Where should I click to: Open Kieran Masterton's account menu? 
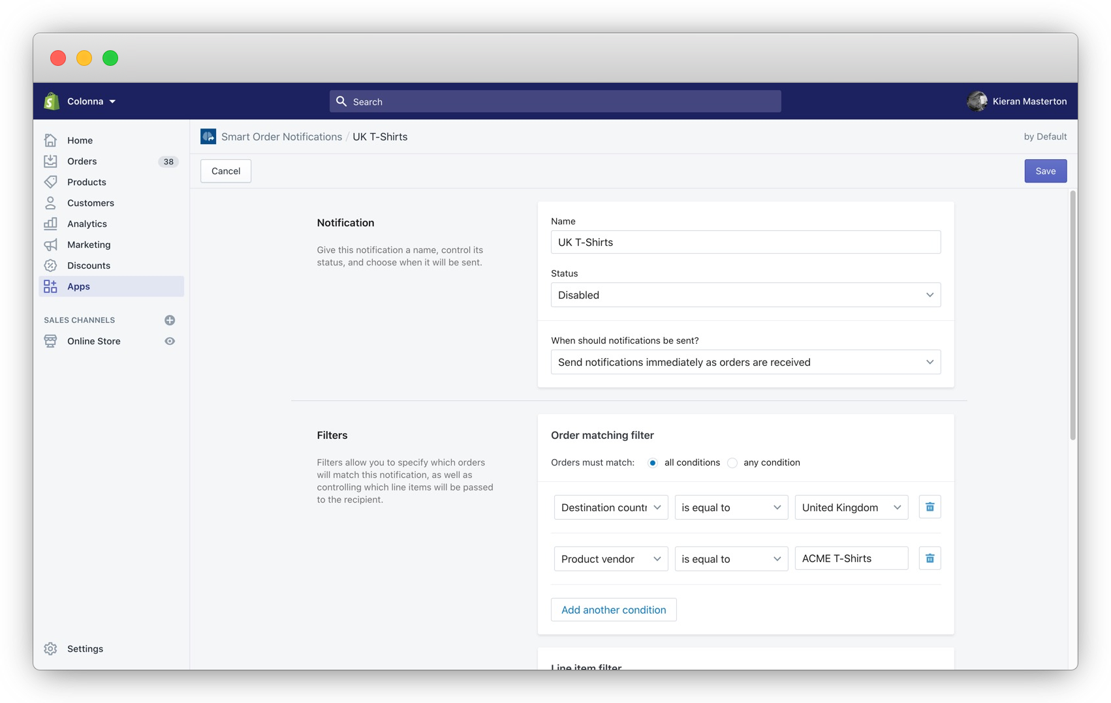click(x=1017, y=101)
